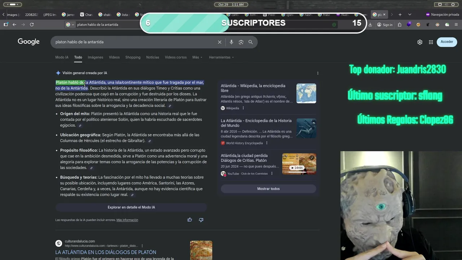Screen dimensions: 462x260
Task: Start a voice search with the microphone
Action: pyautogui.click(x=231, y=42)
